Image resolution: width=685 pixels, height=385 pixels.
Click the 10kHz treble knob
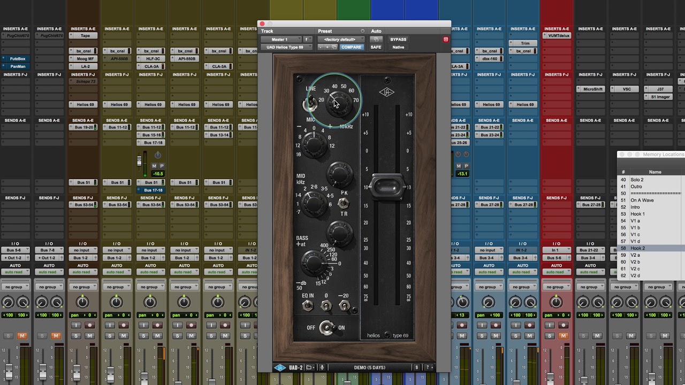(314, 144)
